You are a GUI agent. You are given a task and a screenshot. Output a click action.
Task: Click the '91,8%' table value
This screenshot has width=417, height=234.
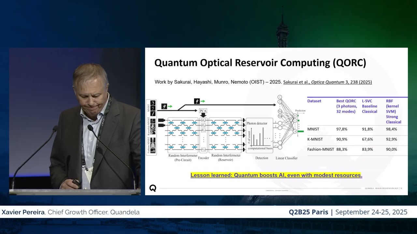tap(367, 129)
